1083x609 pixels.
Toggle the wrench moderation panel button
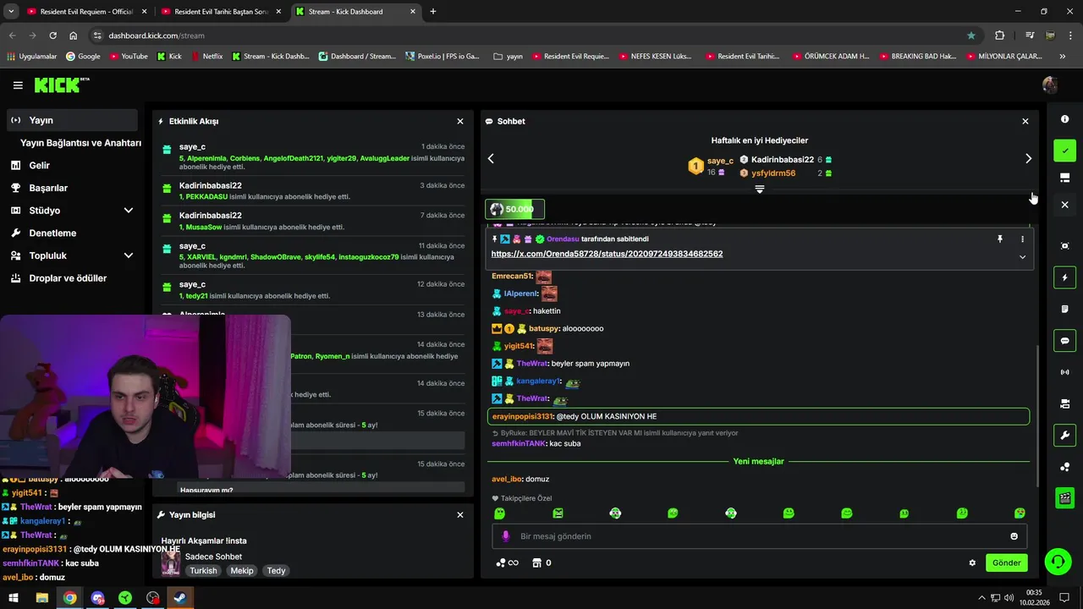[1065, 436]
